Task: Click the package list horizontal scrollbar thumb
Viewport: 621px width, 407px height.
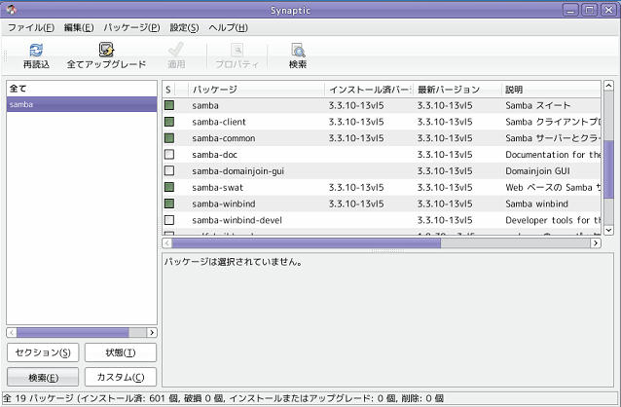Action: point(307,242)
